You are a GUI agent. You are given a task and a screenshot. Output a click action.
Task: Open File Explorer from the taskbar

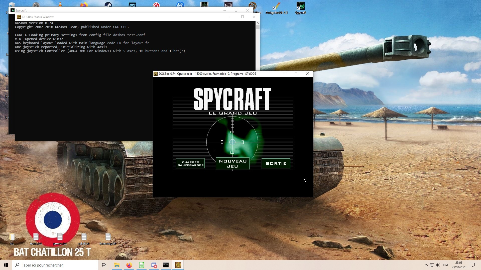tap(117, 265)
